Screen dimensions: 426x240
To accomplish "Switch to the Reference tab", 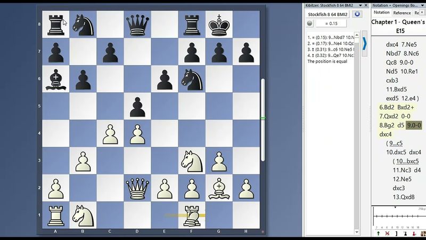I will [x=402, y=13].
